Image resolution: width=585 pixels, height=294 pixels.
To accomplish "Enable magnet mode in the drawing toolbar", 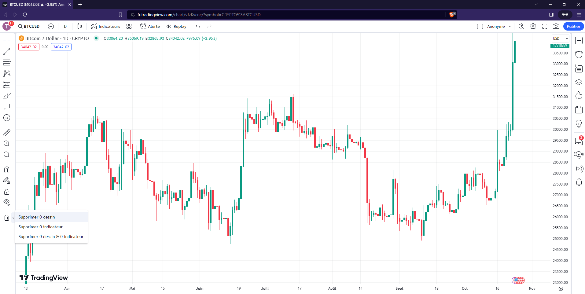I will click(x=6, y=169).
